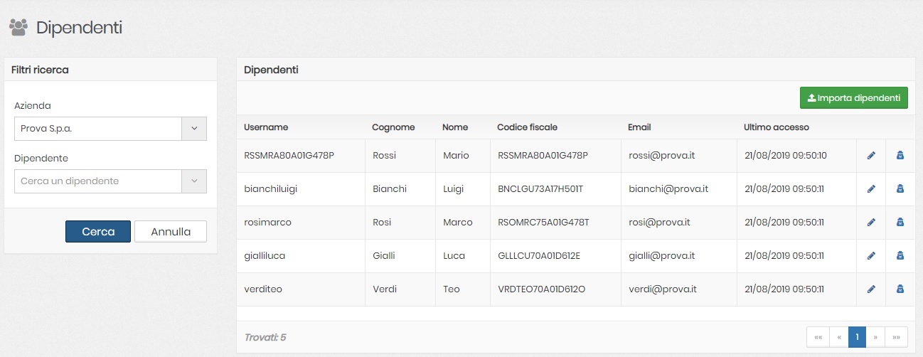Expand the Dipendente dropdown arrow
The height and width of the screenshot is (357, 923).
point(194,181)
